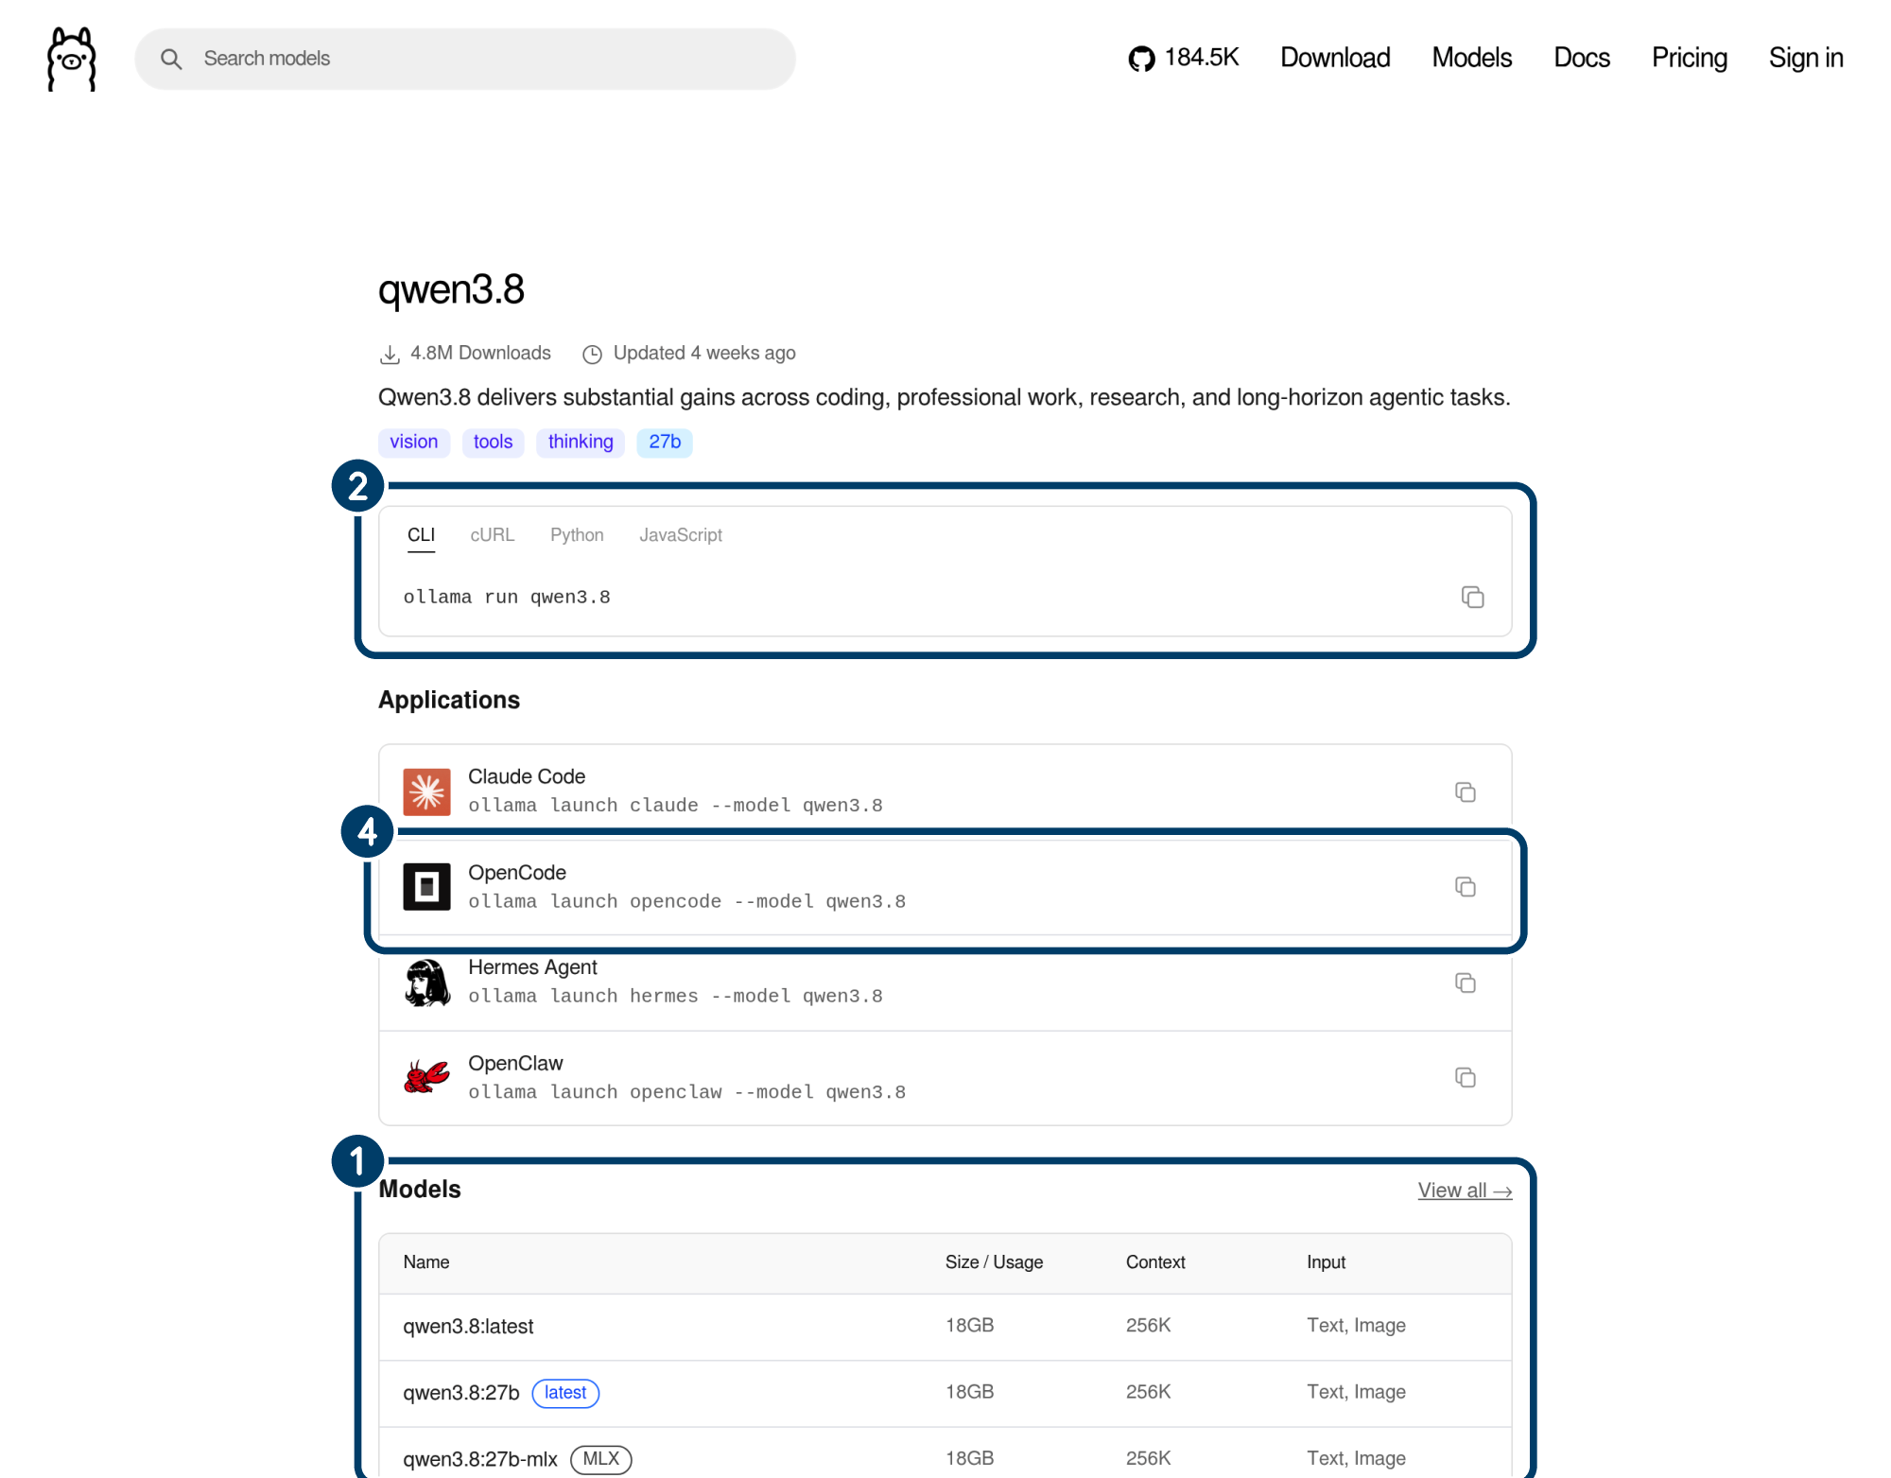Click the Context column header
1891x1478 pixels.
pyautogui.click(x=1155, y=1262)
